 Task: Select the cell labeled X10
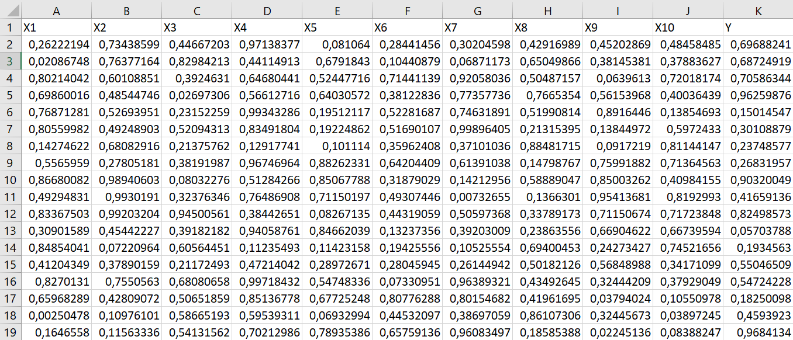[x=688, y=27]
